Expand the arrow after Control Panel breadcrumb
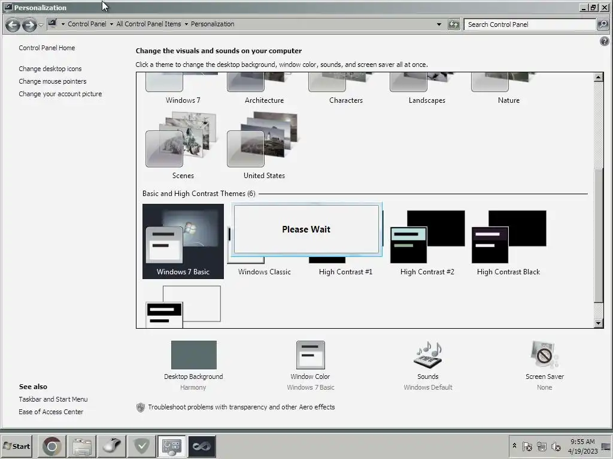Screen dimensions: 613x459 click(111, 24)
